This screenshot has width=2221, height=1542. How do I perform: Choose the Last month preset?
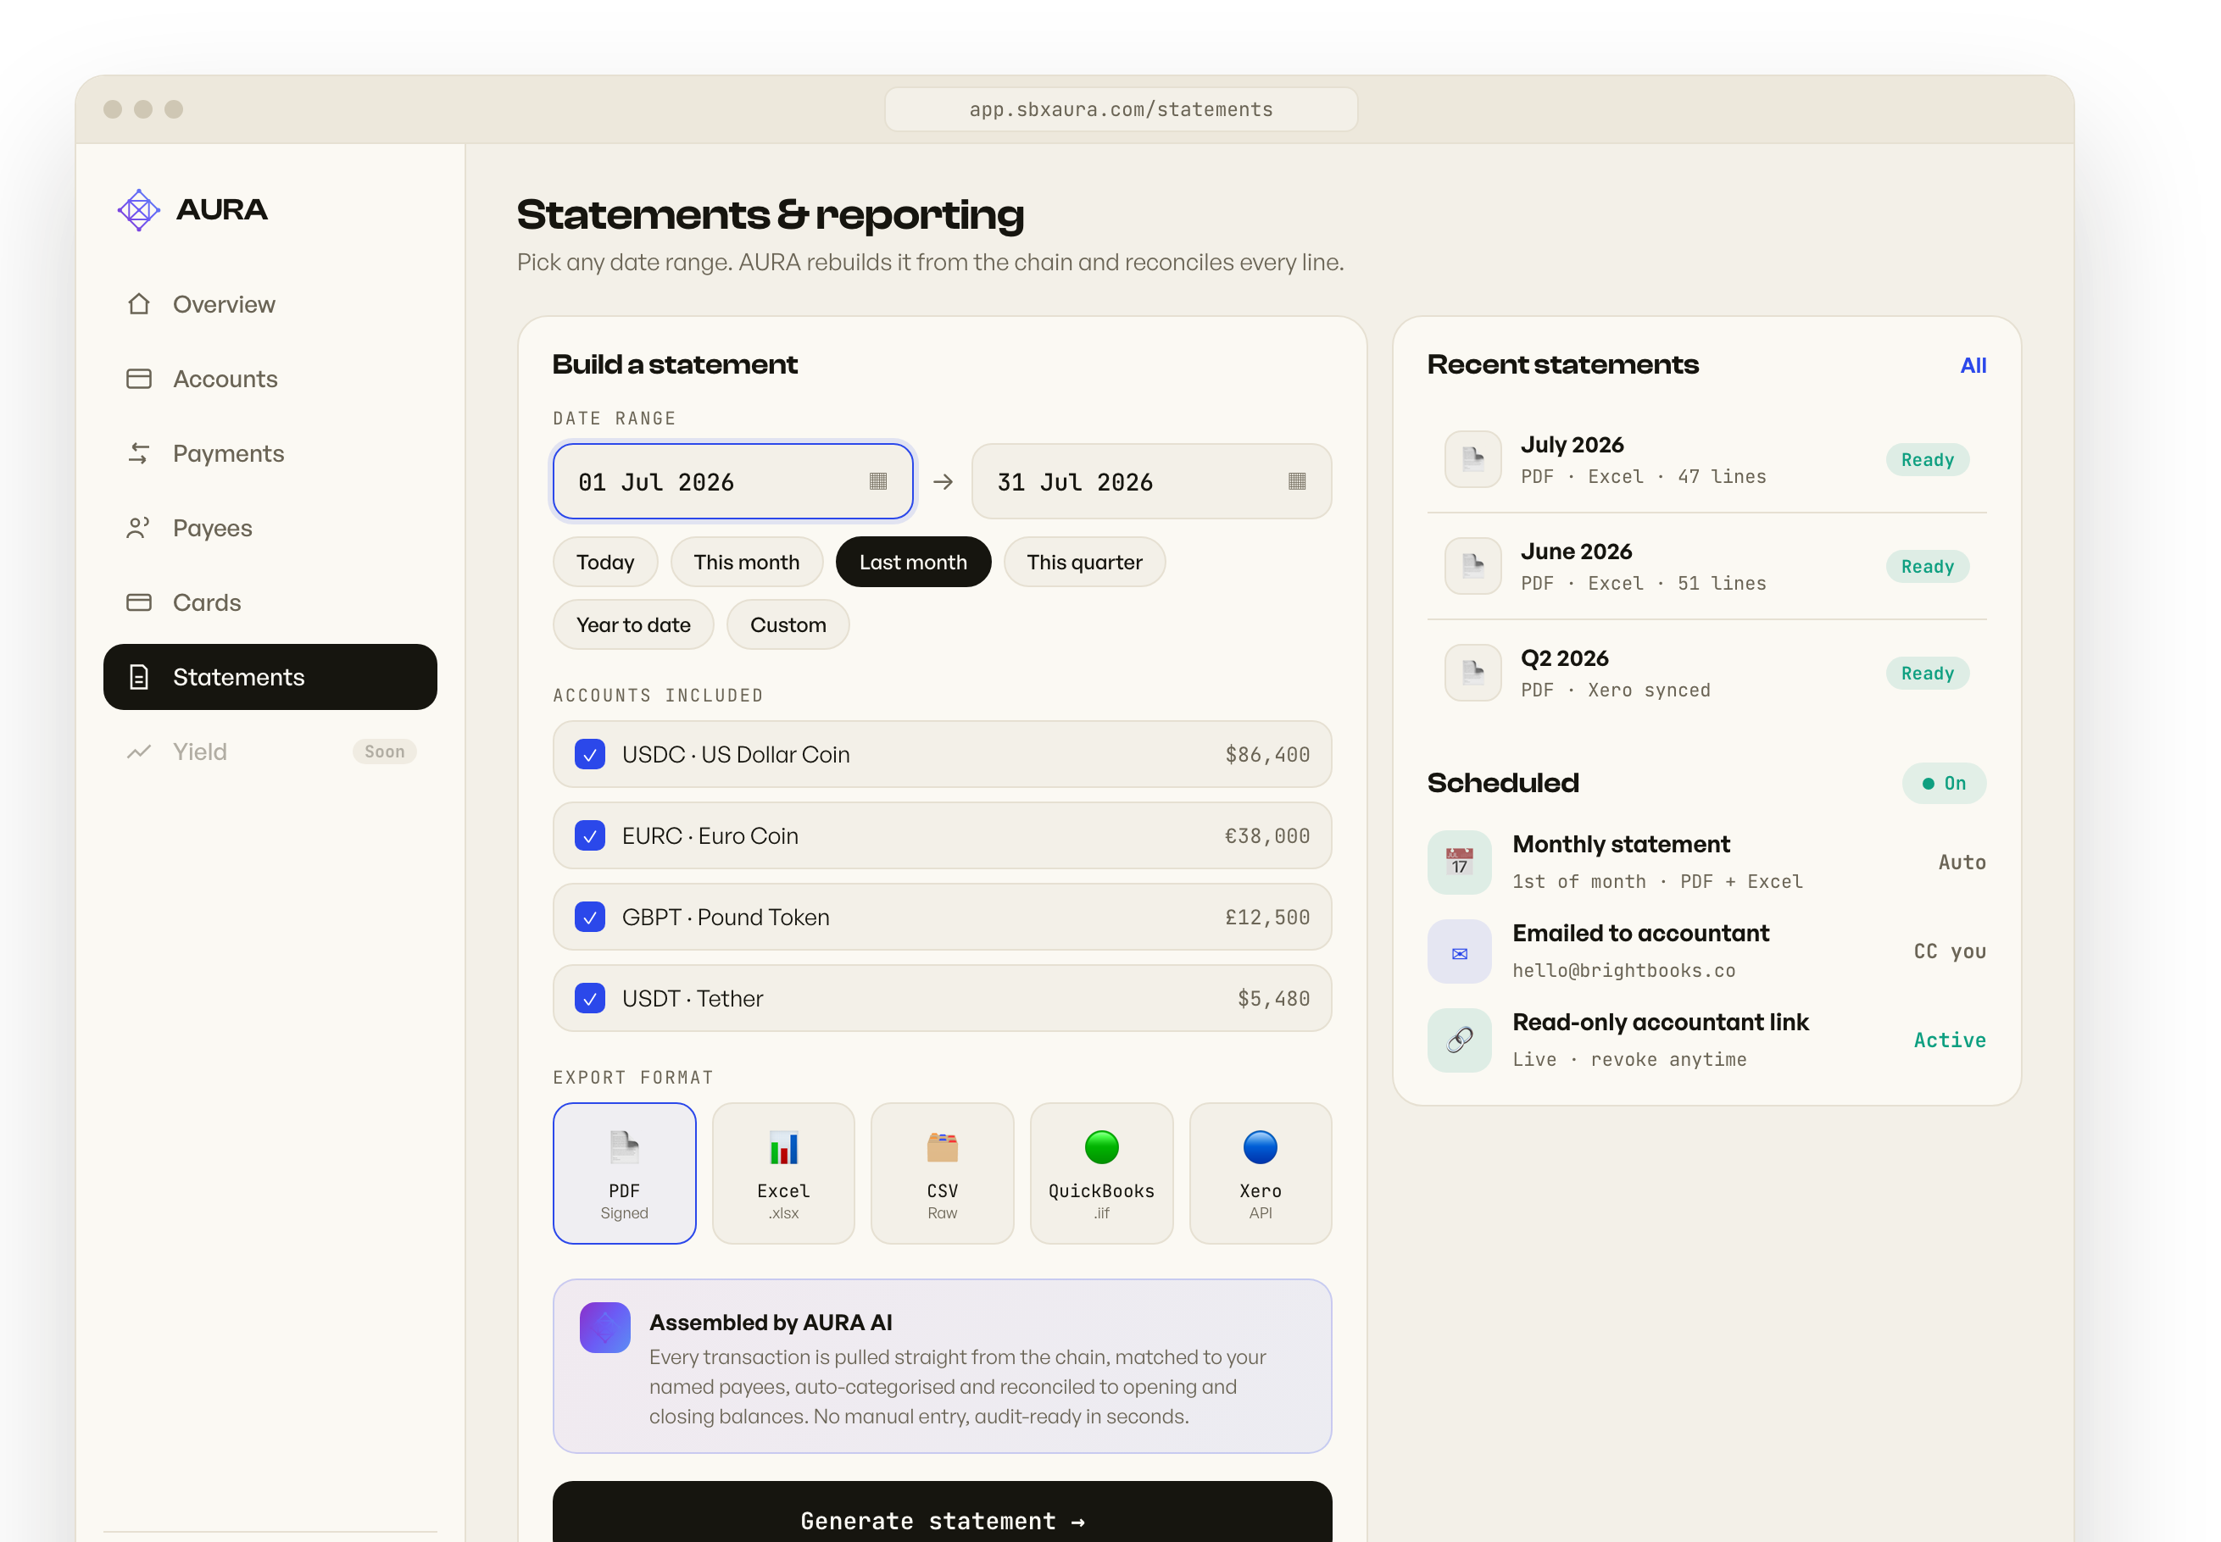tap(913, 563)
